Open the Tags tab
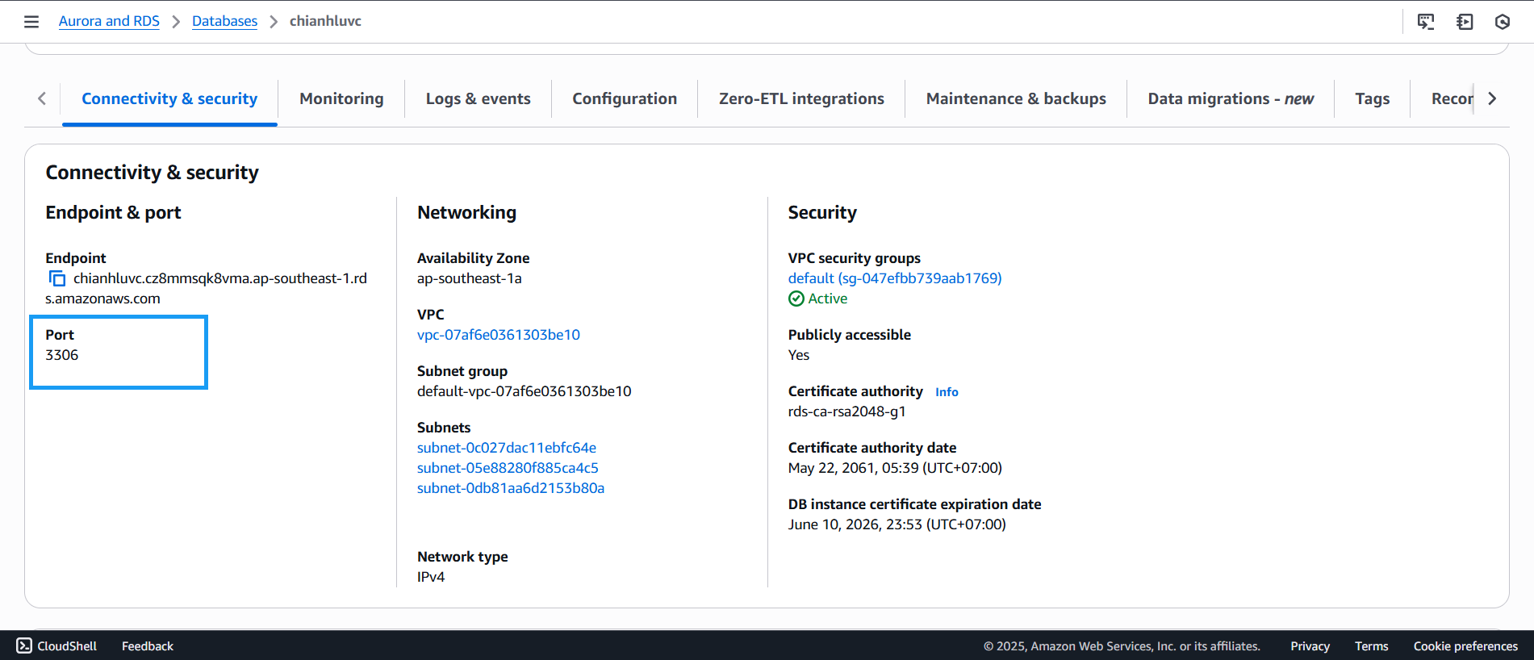1534x660 pixels. 1373,98
